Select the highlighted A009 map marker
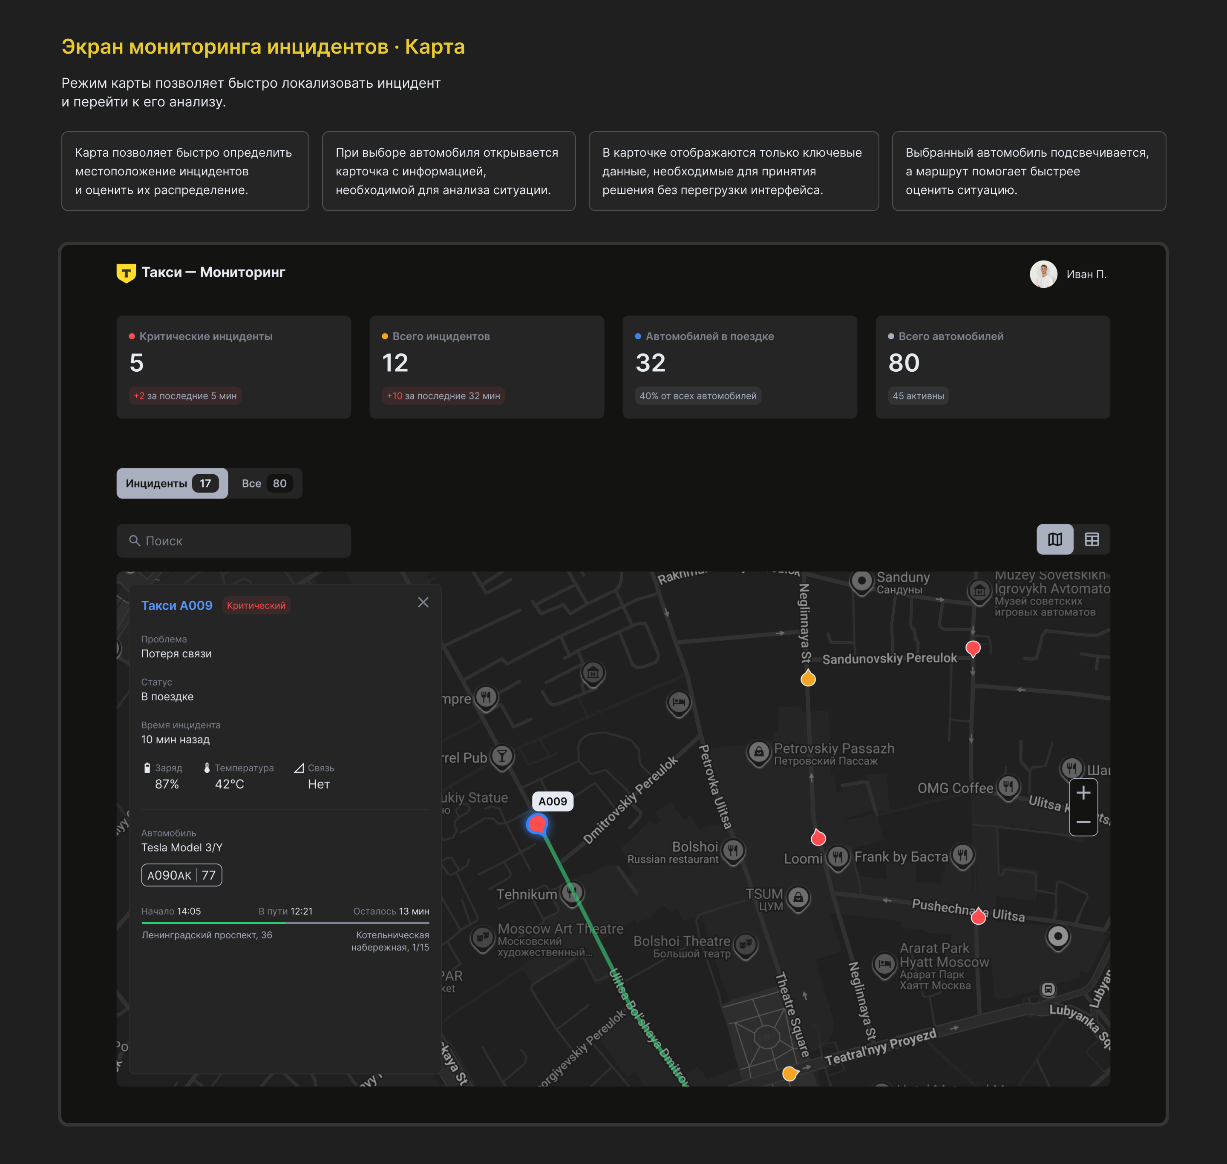 [537, 825]
